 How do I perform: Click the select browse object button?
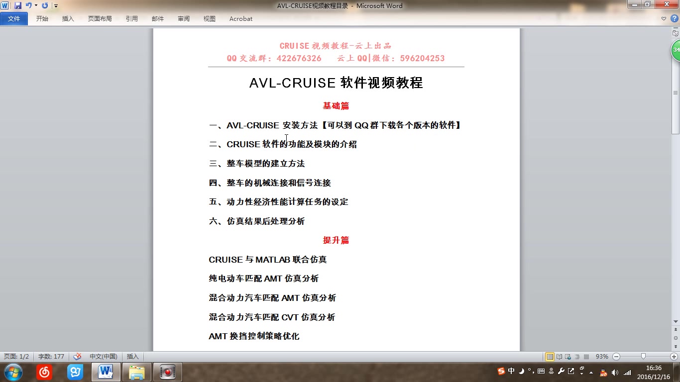[676, 338]
